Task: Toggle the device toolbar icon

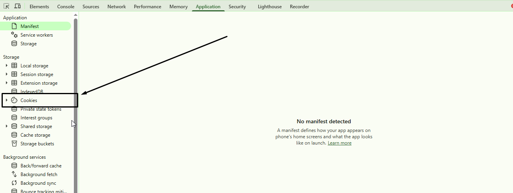Action: click(17, 6)
